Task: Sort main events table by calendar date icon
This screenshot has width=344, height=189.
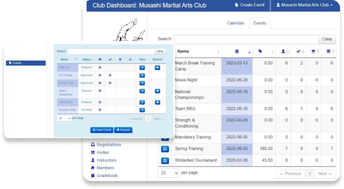Action: pos(236,51)
